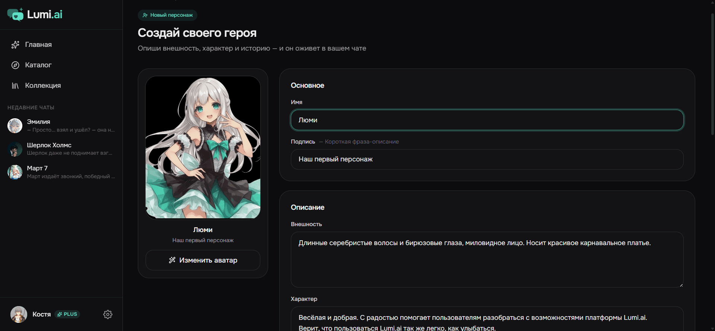
Task: Focus the Подпись input field
Action: (487, 159)
